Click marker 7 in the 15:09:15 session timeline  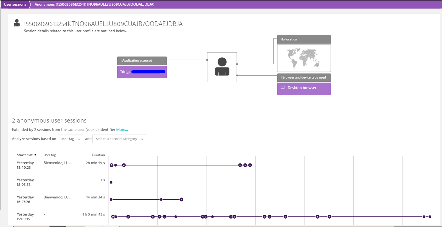(x=159, y=217)
